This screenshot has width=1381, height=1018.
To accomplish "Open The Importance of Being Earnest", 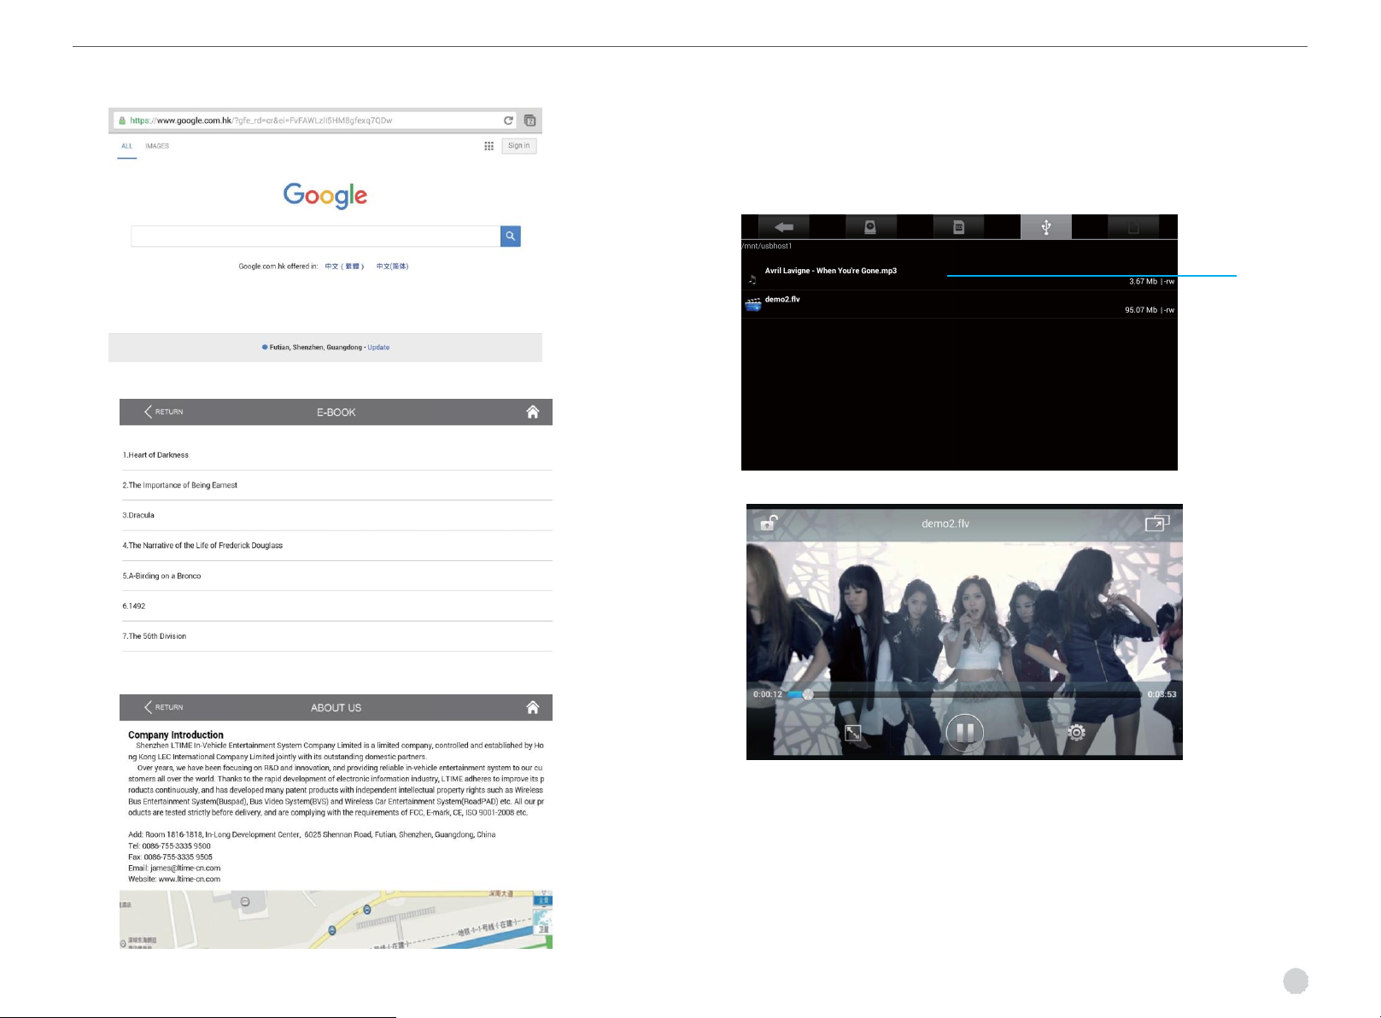I will pyautogui.click(x=336, y=485).
